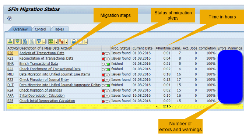Open Check Initial Depreciation Calculation link
This screenshot has height=135, width=249.
point(47,101)
